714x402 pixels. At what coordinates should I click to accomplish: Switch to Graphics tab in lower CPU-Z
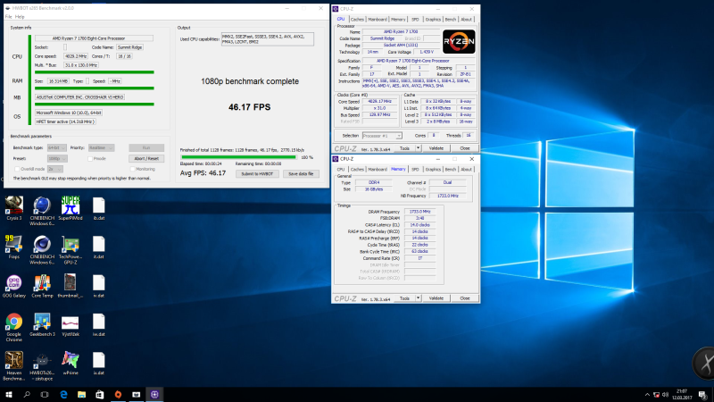(433, 170)
